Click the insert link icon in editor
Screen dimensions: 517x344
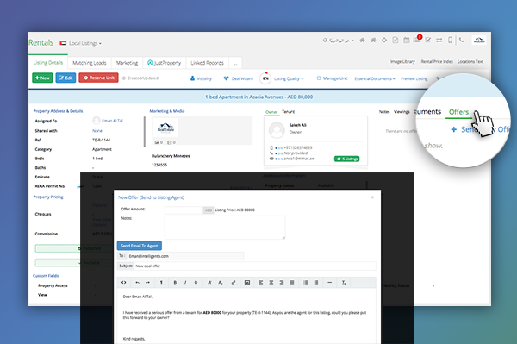[x=234, y=282]
